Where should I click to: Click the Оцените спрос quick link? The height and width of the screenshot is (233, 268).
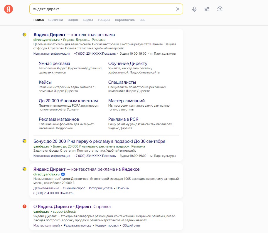click(x=74, y=188)
